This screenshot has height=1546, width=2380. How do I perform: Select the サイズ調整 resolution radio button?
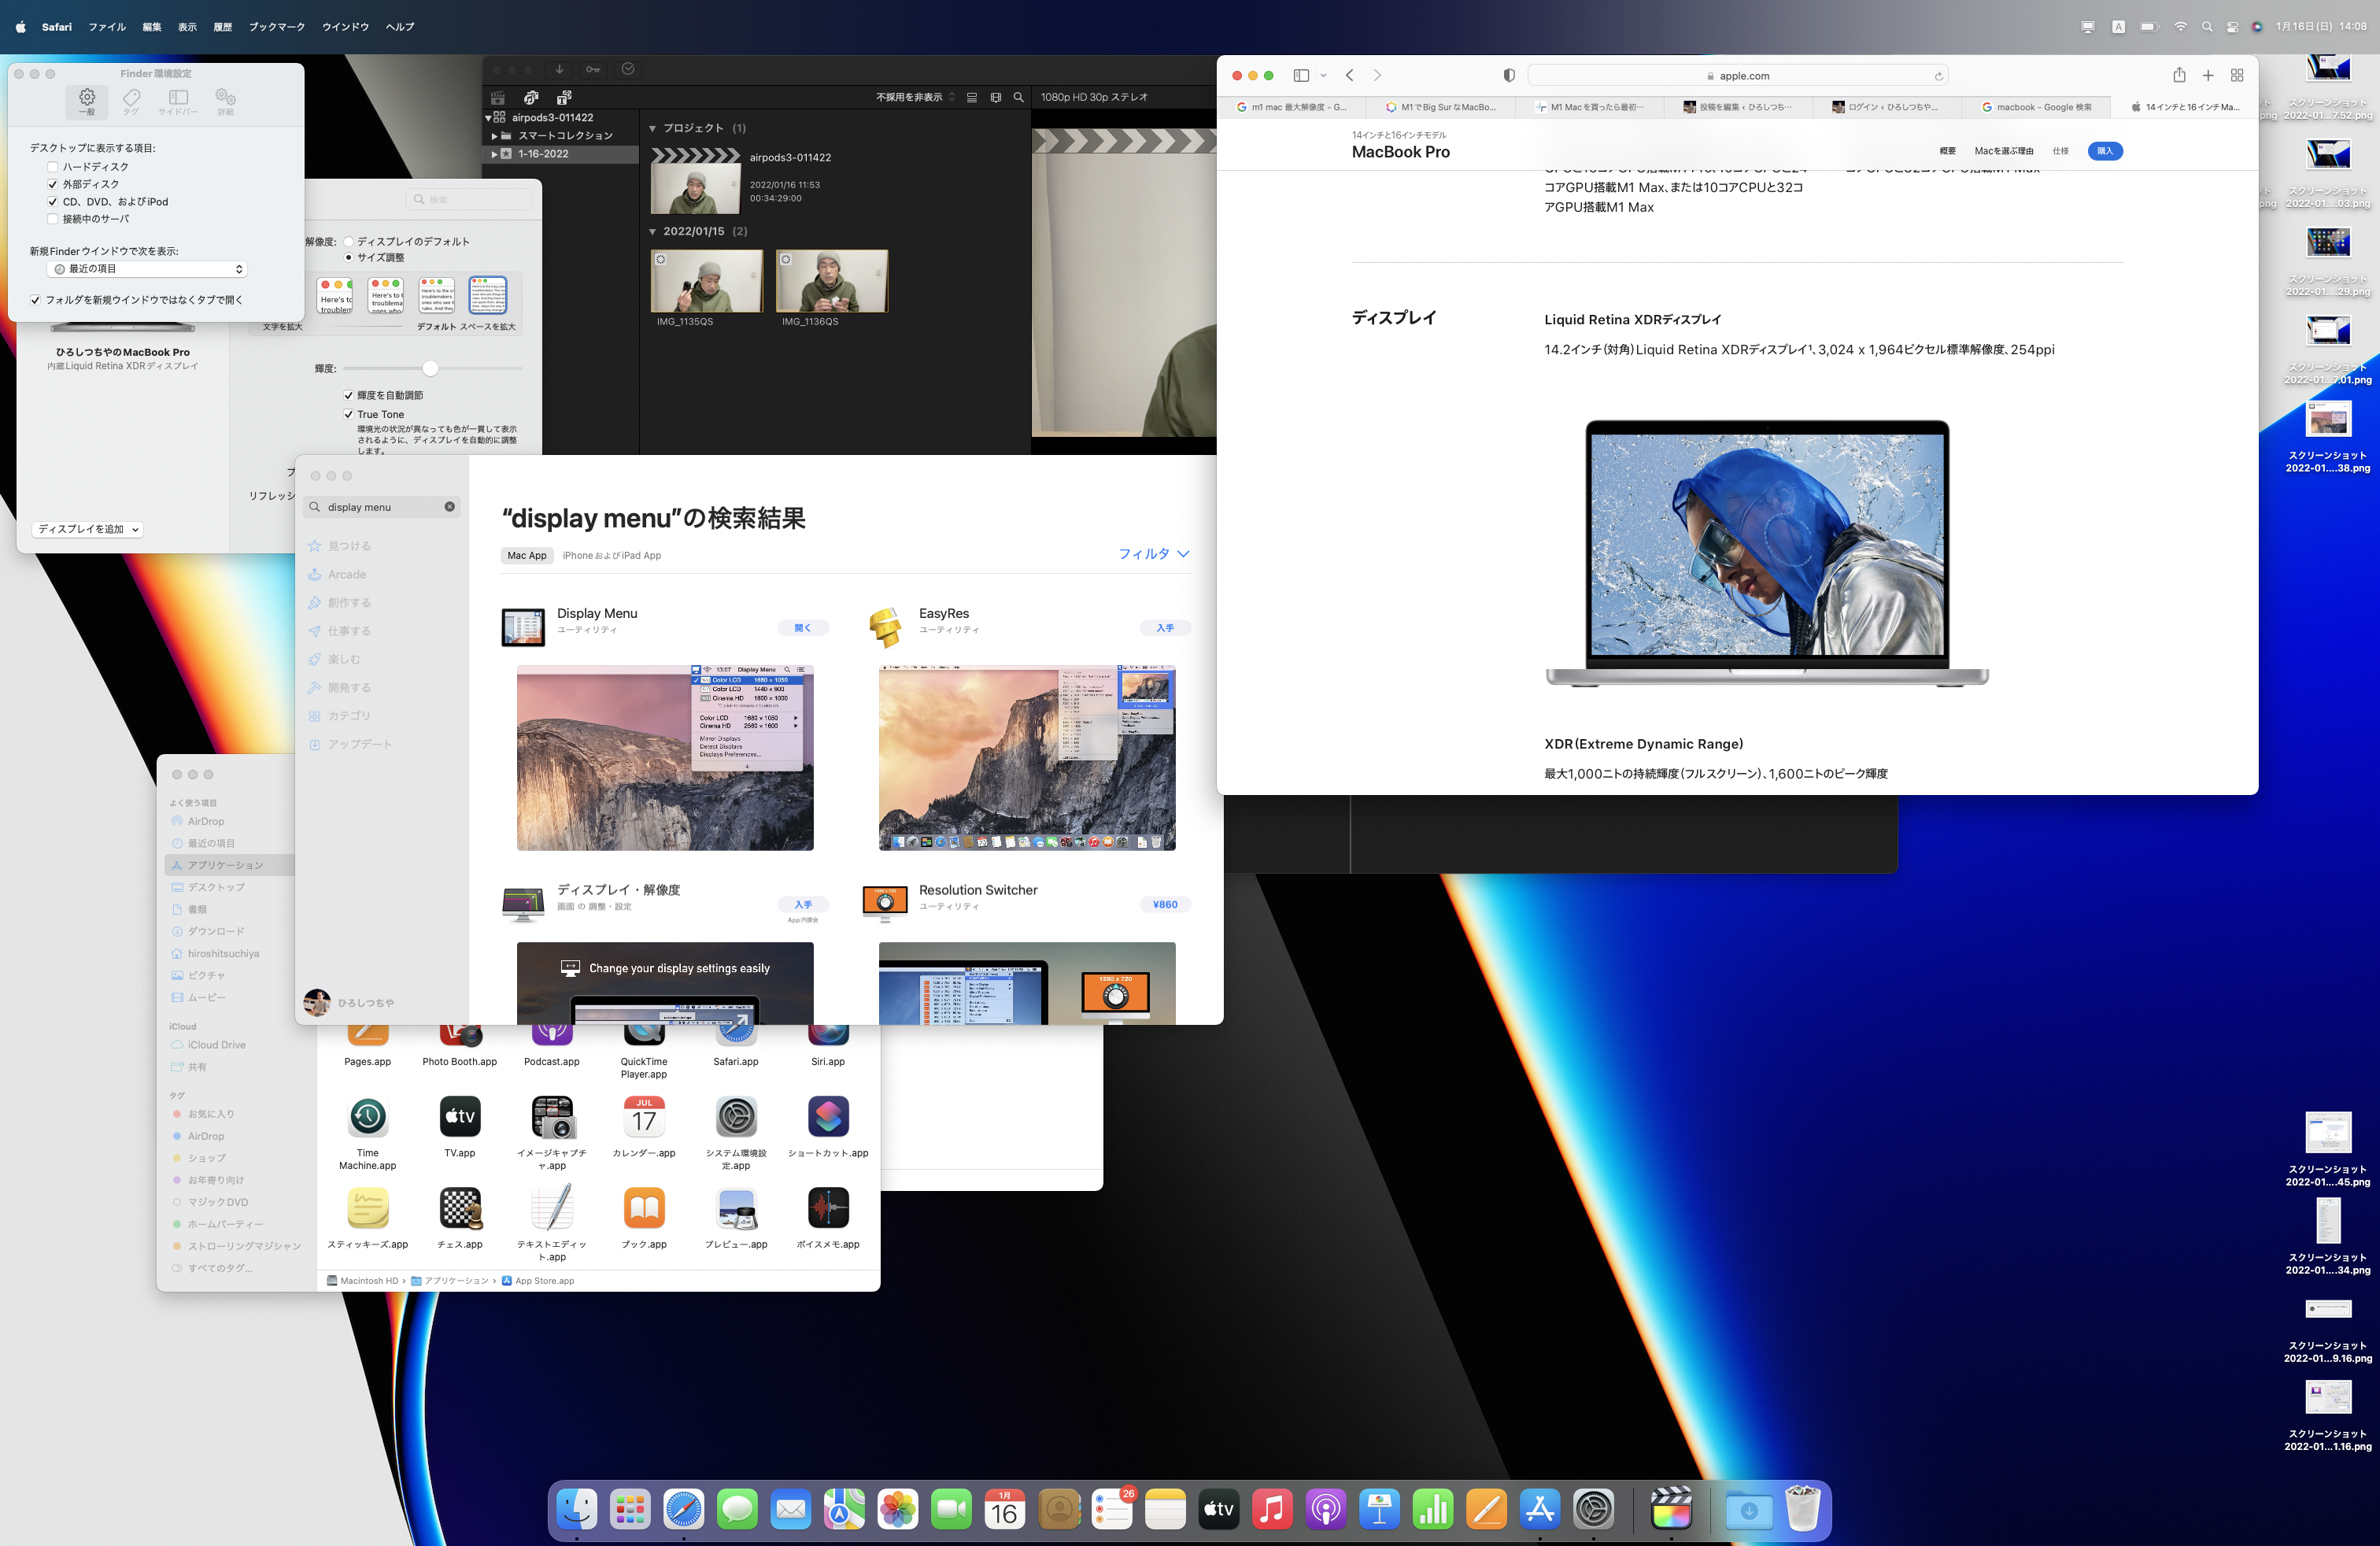(349, 257)
